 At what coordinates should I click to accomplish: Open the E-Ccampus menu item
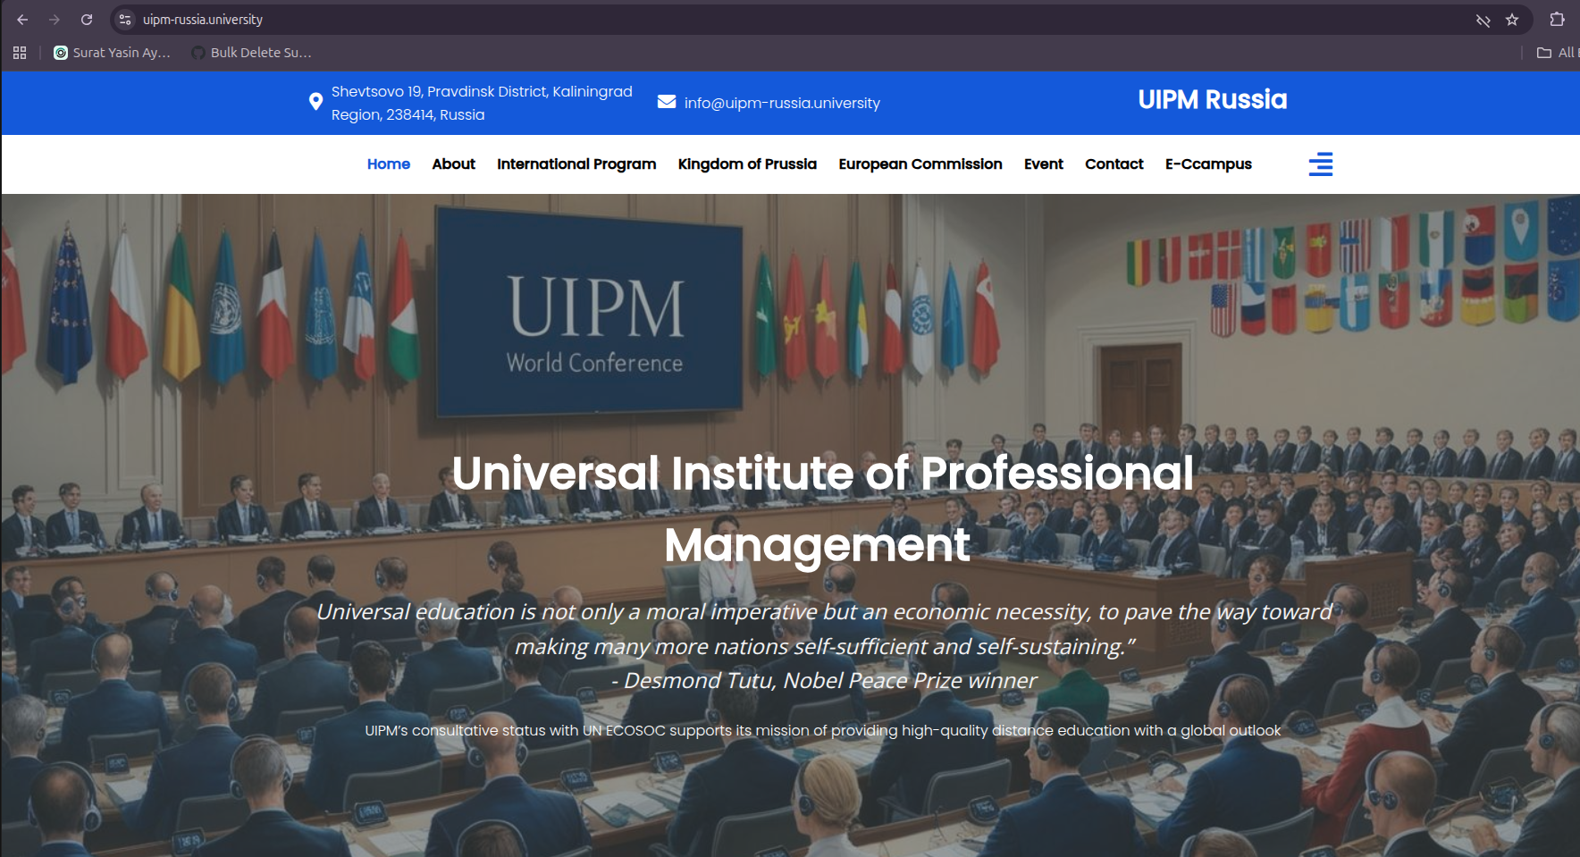pyautogui.click(x=1208, y=164)
